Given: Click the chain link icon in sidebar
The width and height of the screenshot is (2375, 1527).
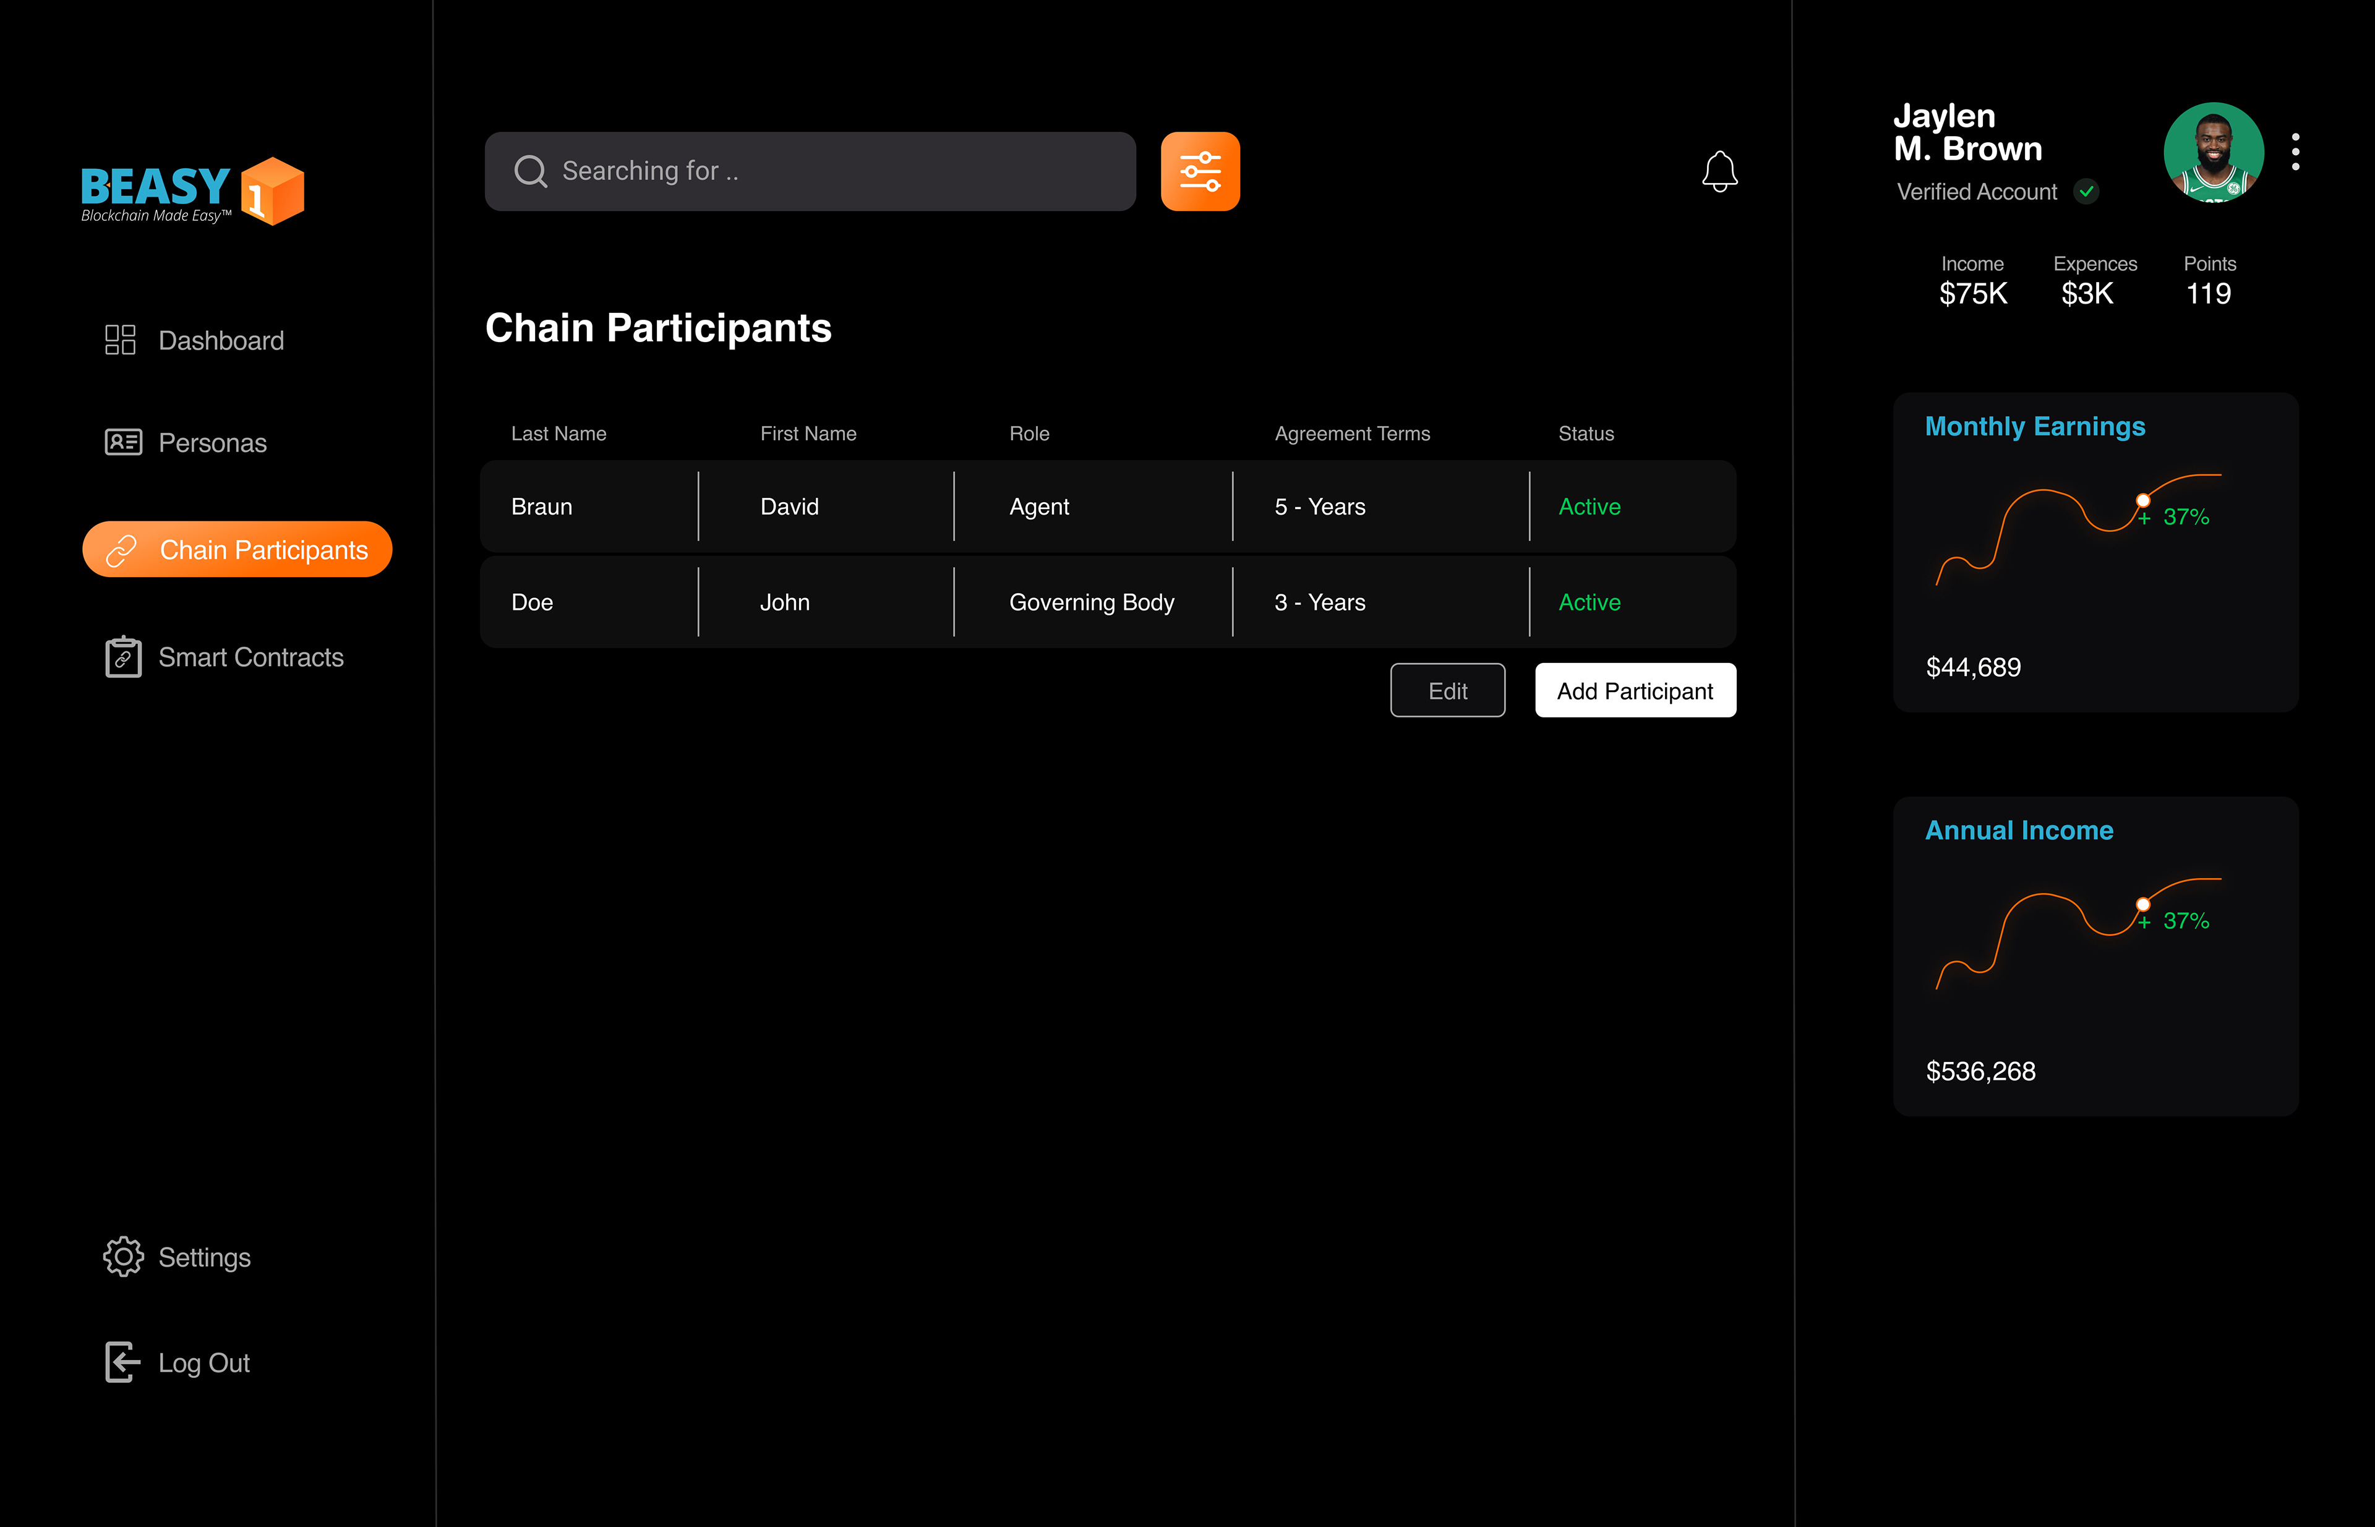Looking at the screenshot, I should (x=121, y=550).
